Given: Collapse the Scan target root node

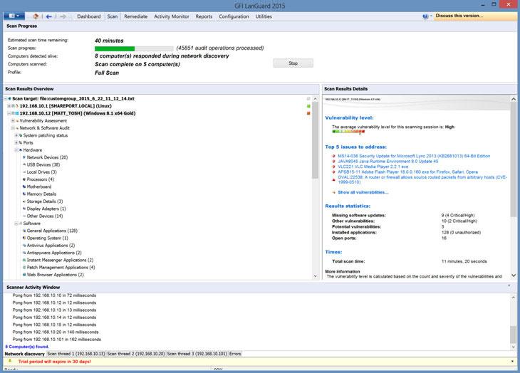Looking at the screenshot, I should tap(6, 99).
